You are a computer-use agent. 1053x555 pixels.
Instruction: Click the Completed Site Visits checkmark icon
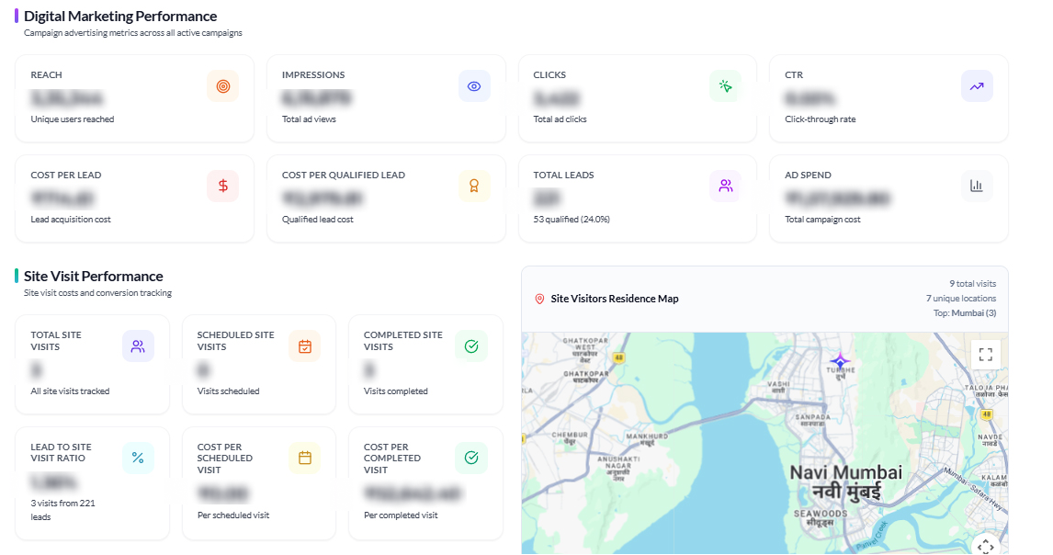pos(471,346)
